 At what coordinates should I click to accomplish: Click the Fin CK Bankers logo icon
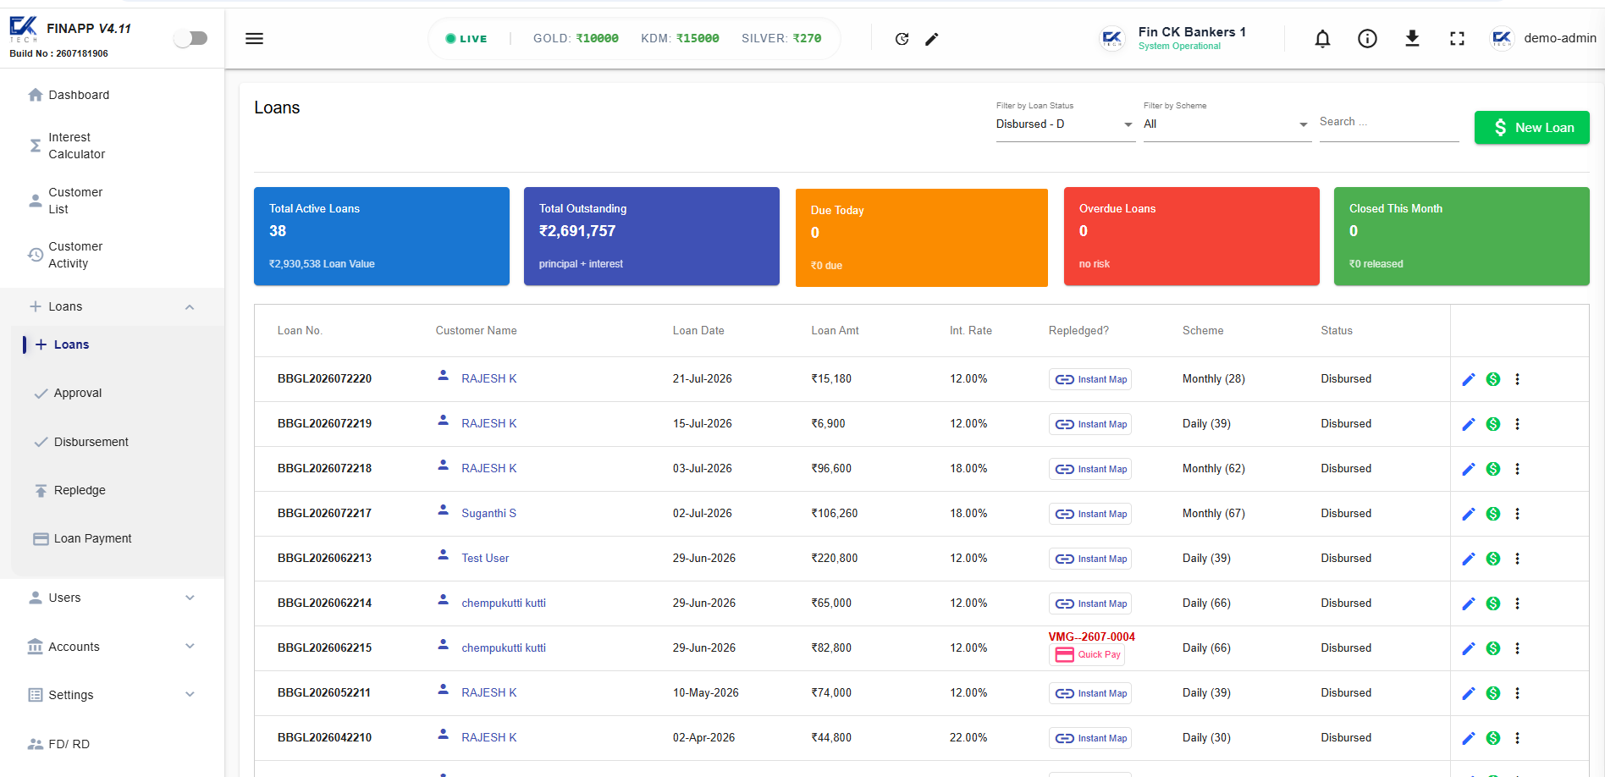coord(1111,38)
